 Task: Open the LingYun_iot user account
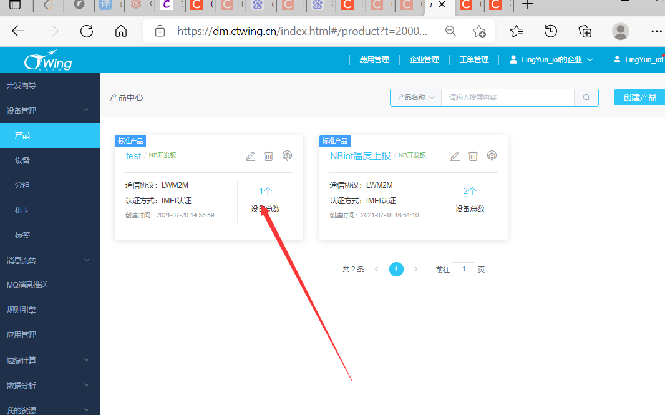tap(638, 60)
